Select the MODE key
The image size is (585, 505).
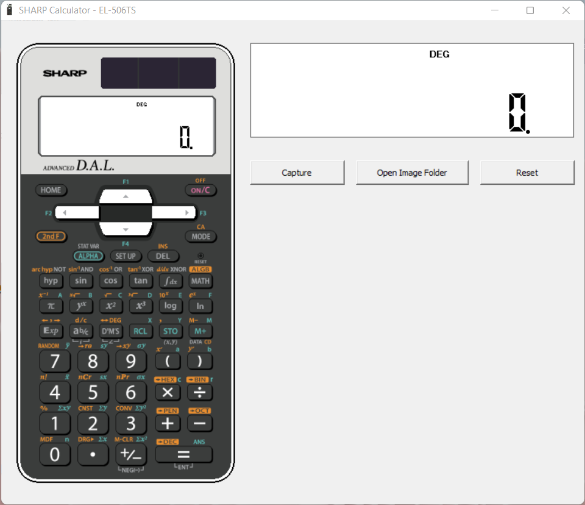click(200, 237)
